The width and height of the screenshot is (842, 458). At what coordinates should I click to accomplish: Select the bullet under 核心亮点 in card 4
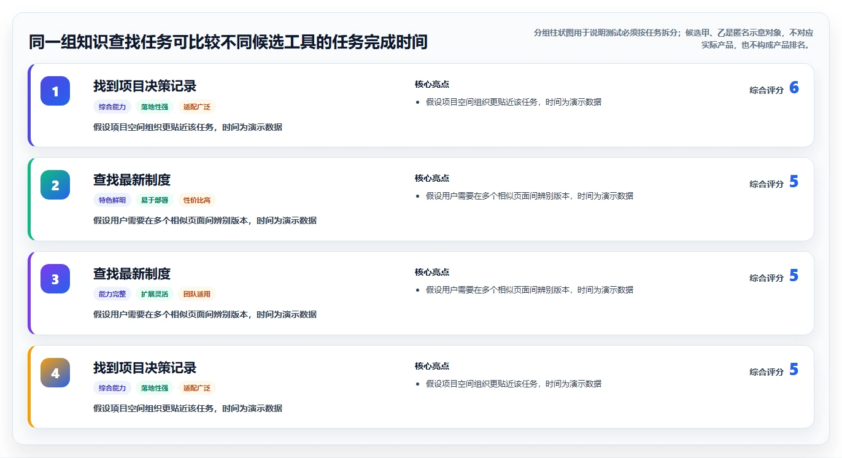pyautogui.click(x=514, y=384)
